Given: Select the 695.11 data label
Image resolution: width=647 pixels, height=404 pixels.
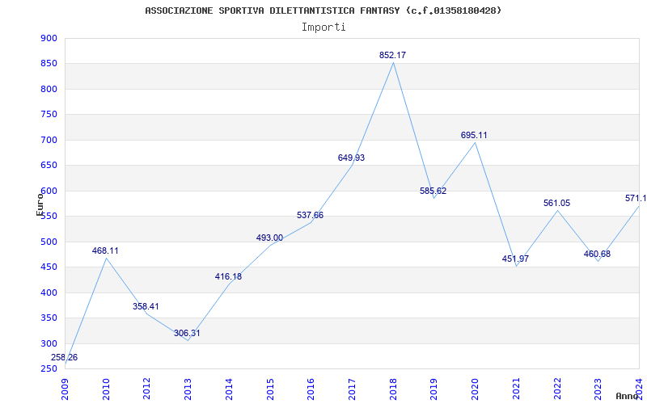Looking at the screenshot, I should [x=474, y=135].
